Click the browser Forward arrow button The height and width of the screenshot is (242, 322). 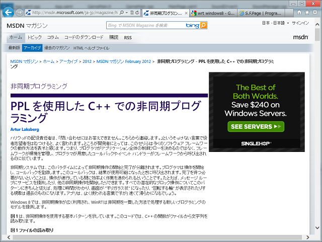click(x=19, y=12)
